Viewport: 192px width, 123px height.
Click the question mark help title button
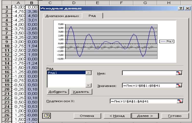pos(181,8)
